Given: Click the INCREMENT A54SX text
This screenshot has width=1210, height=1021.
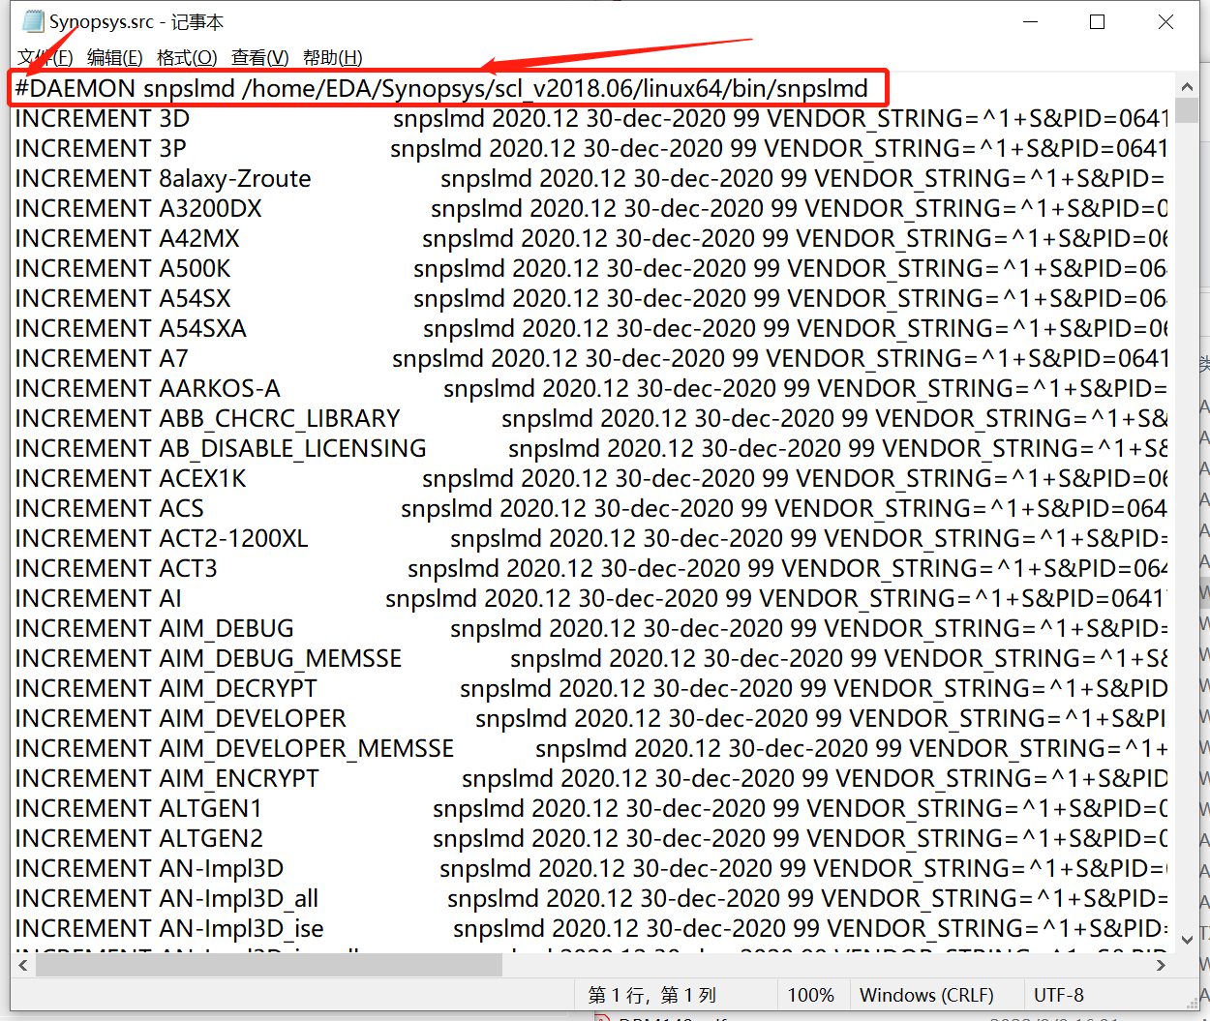Looking at the screenshot, I should coord(123,298).
